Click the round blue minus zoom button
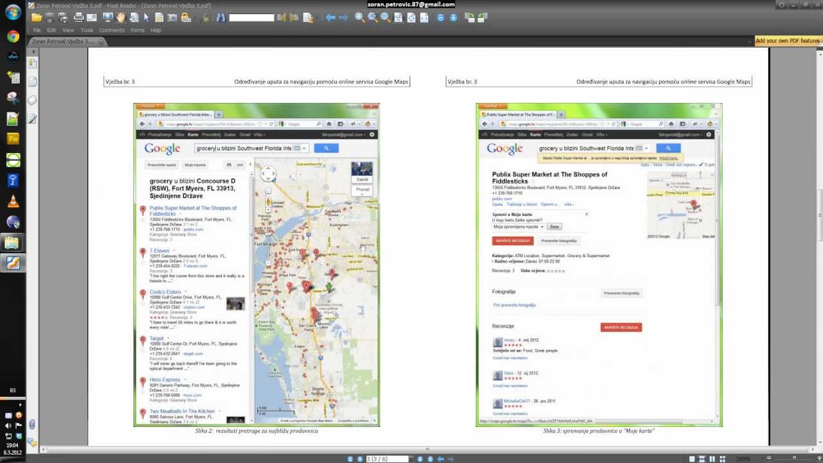Image resolution: width=823 pixels, height=463 pixels. point(440,17)
